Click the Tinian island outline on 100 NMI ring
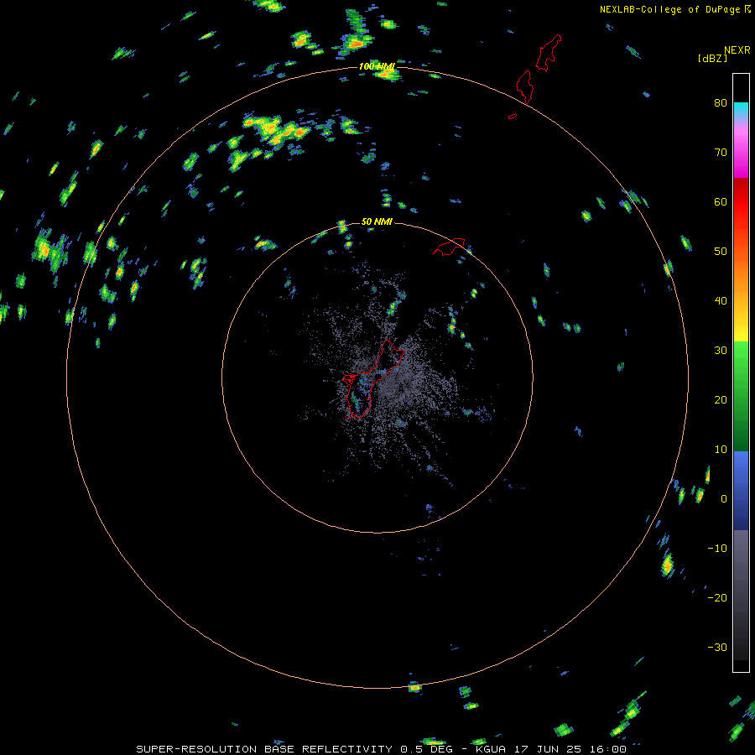 click(524, 86)
